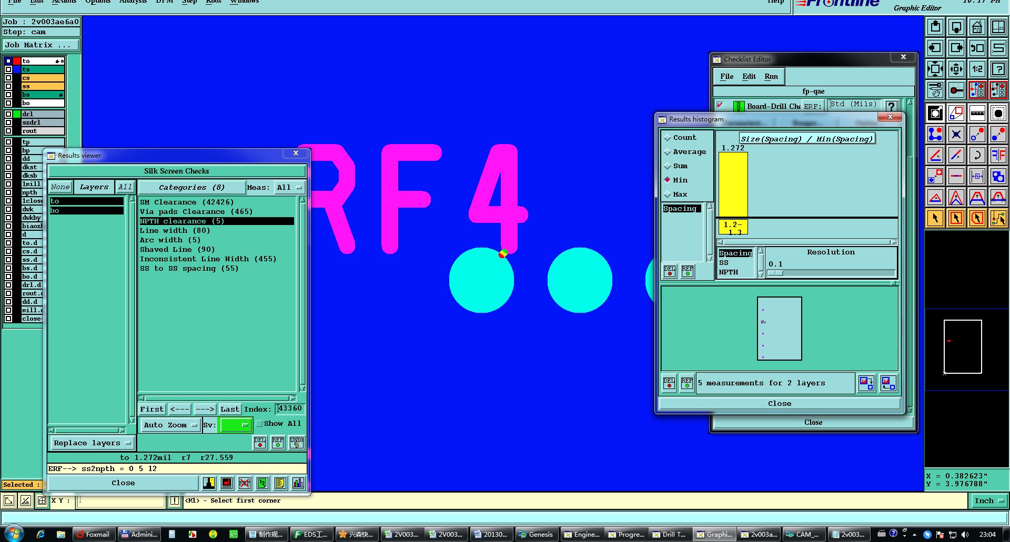Select the Average radio option
The height and width of the screenshot is (542, 1010).
point(685,152)
